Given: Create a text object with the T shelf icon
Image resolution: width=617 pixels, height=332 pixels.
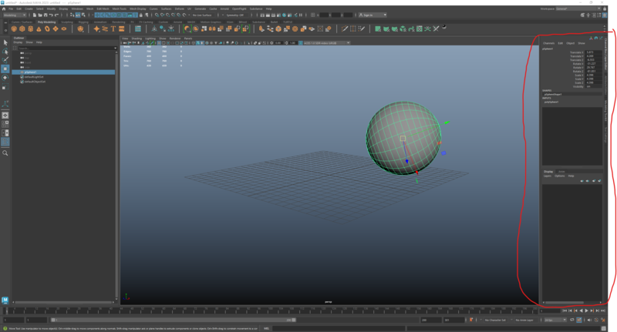Looking at the screenshot, I should pyautogui.click(x=113, y=29).
